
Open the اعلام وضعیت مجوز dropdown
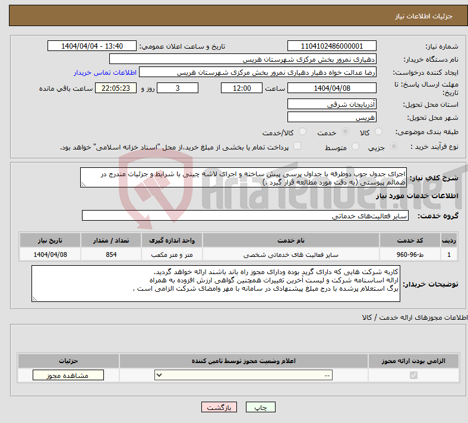(244, 375)
